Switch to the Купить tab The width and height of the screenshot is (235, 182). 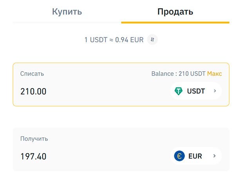coord(67,11)
